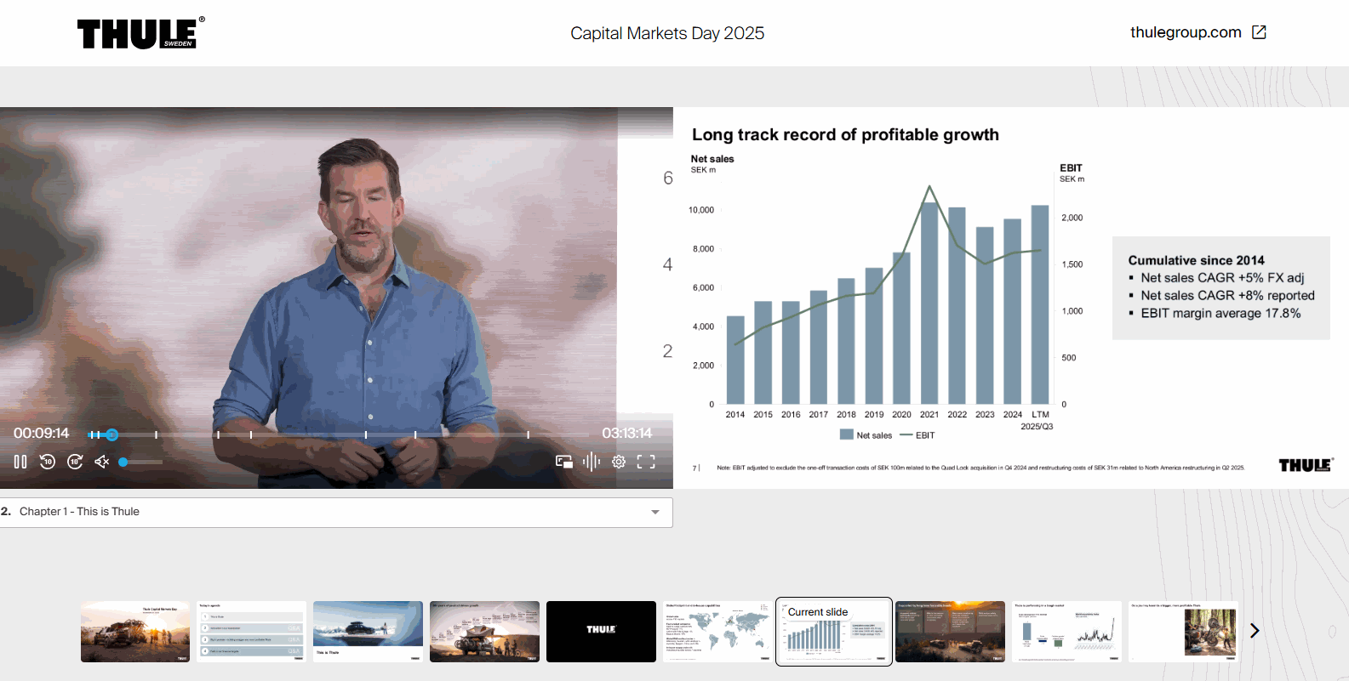The image size is (1349, 681).
Task: Select the Today's agenda slide thumbnail
Action: [252, 632]
